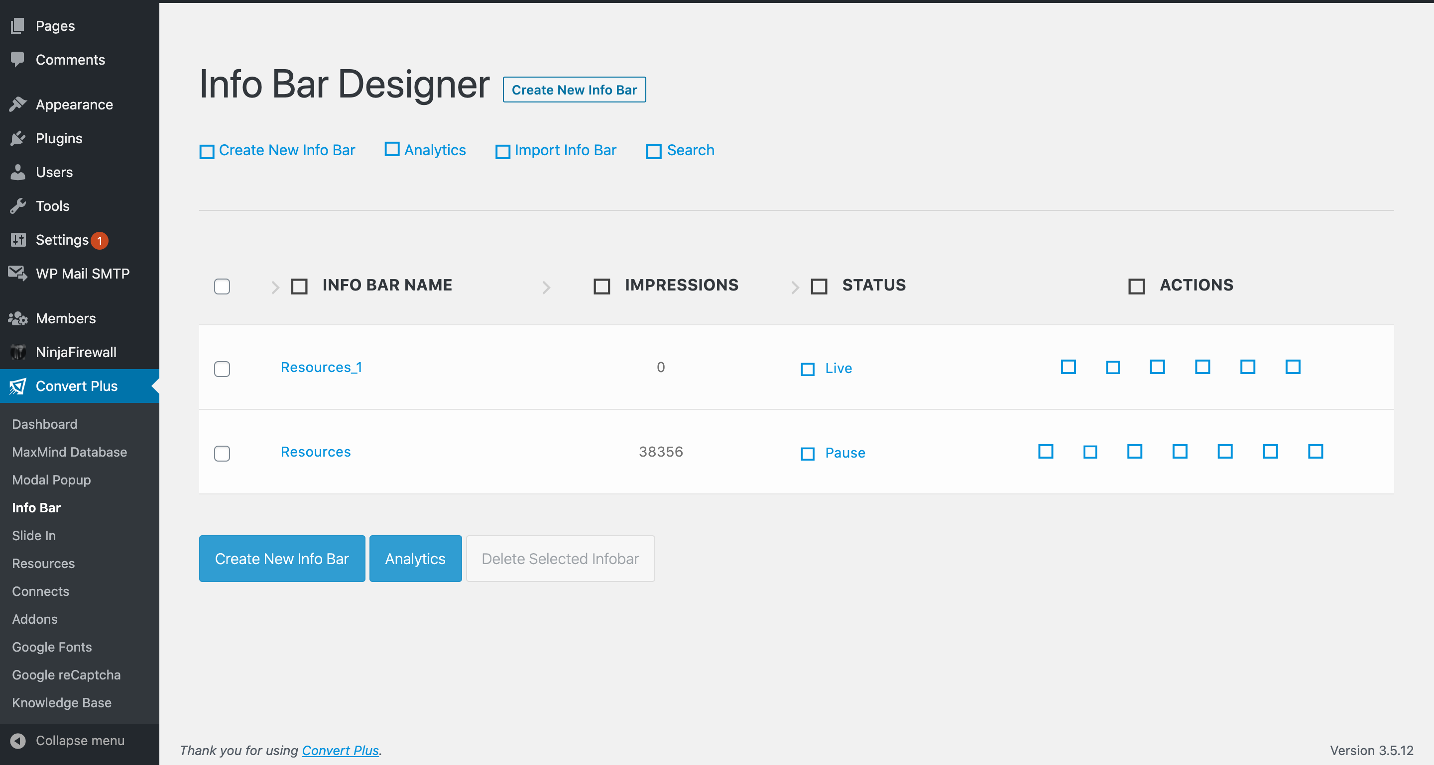Open Slide In submenu item
Screen dimensions: 1434x765
(x=34, y=535)
